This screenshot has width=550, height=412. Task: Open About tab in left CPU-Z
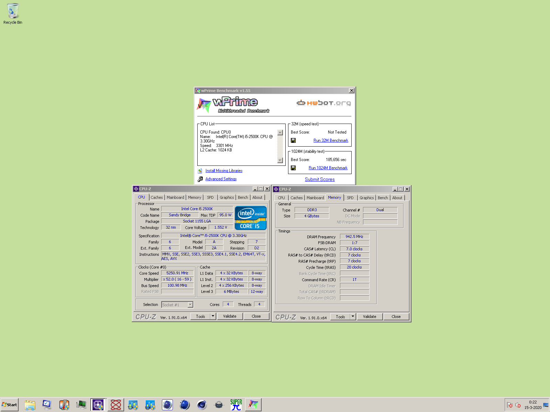(257, 197)
